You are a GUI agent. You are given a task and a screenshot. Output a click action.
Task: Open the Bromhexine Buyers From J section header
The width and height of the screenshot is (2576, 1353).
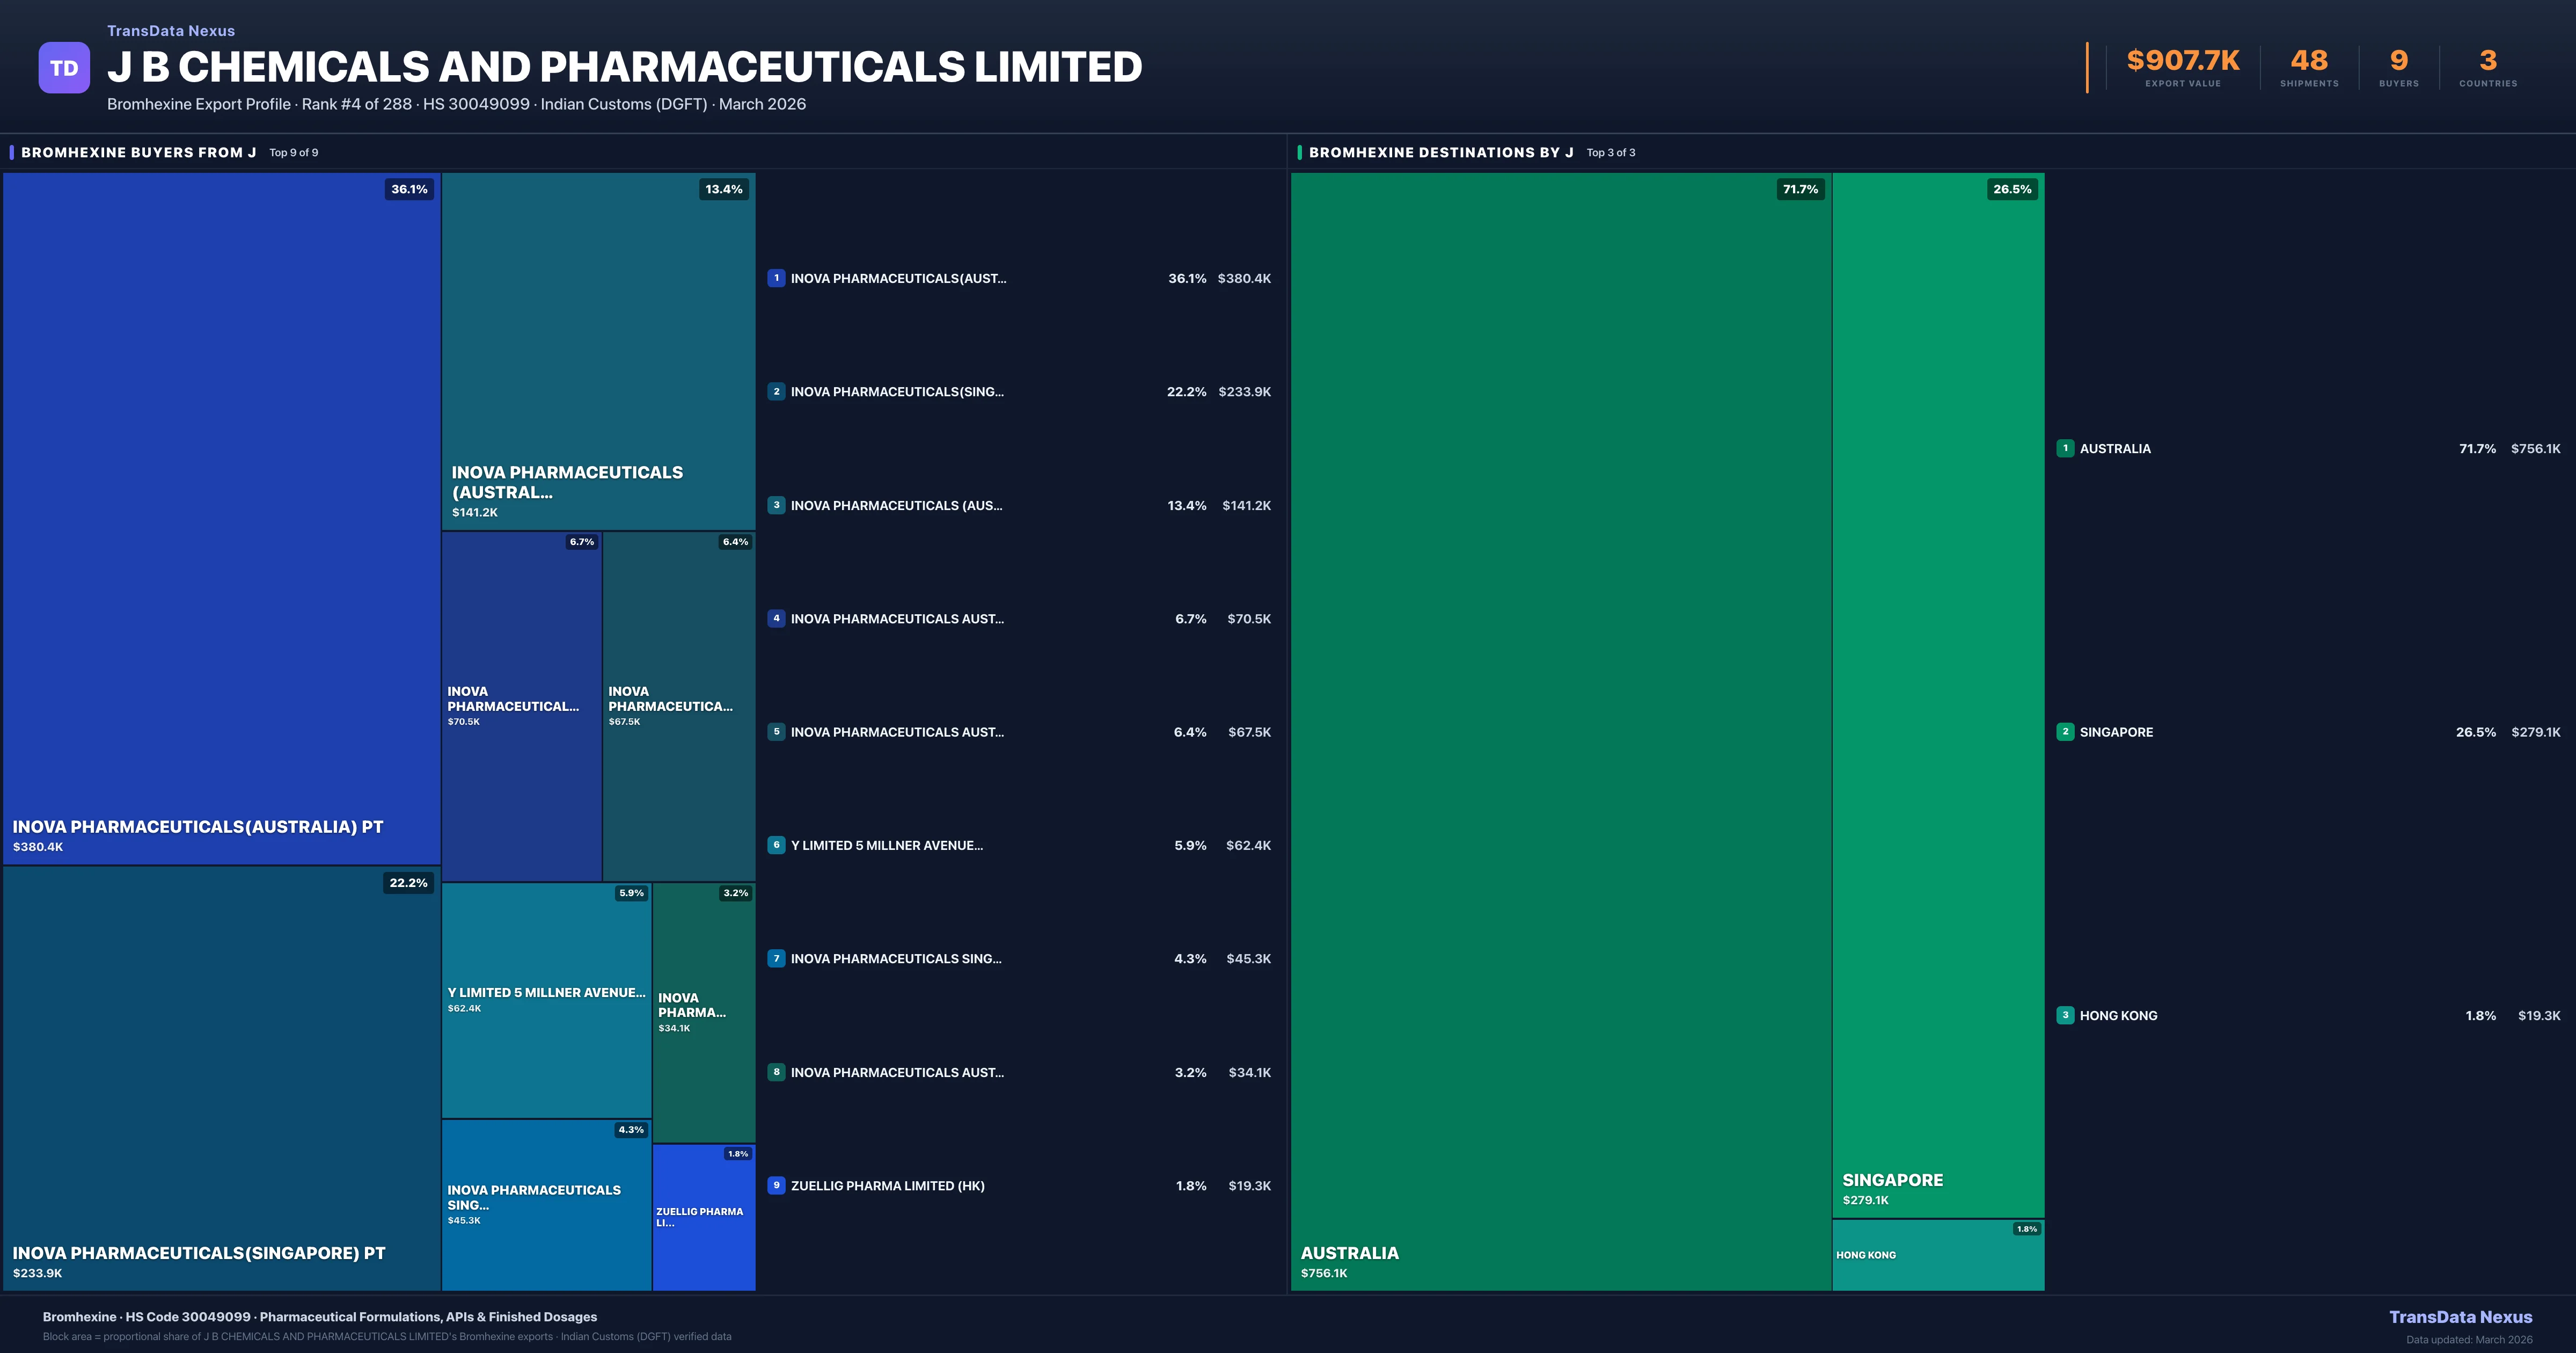139,152
